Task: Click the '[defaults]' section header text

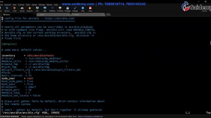Action: pyautogui.click(x=9, y=44)
